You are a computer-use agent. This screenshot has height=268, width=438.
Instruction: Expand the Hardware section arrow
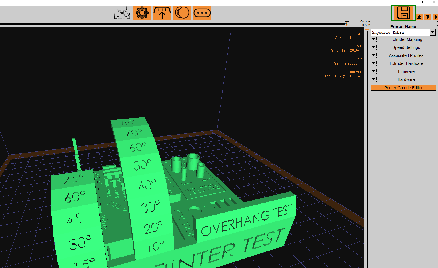[x=374, y=79]
